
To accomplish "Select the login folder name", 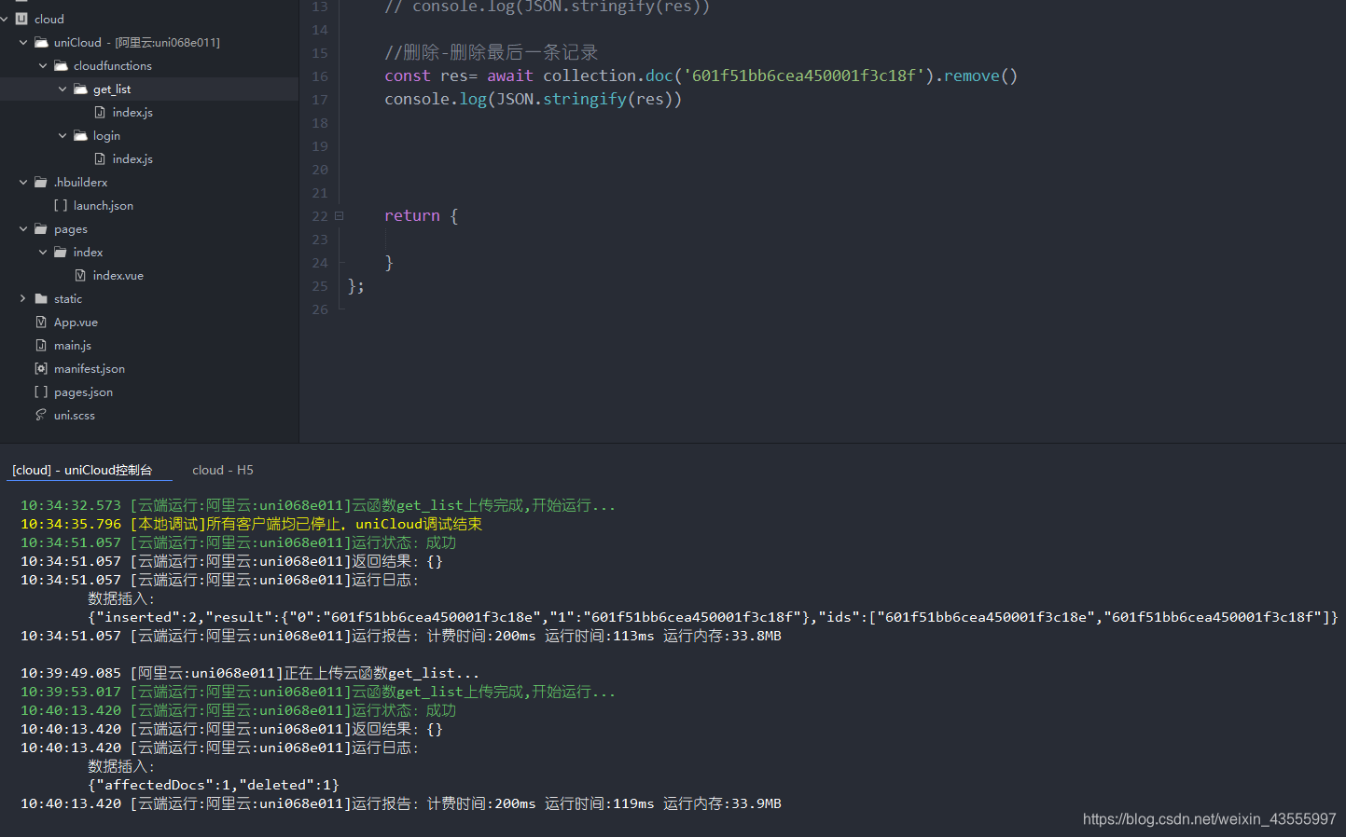I will point(106,135).
